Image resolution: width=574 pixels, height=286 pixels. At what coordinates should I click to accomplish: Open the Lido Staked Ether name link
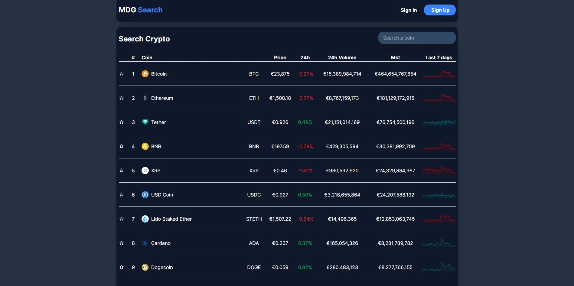[171, 219]
